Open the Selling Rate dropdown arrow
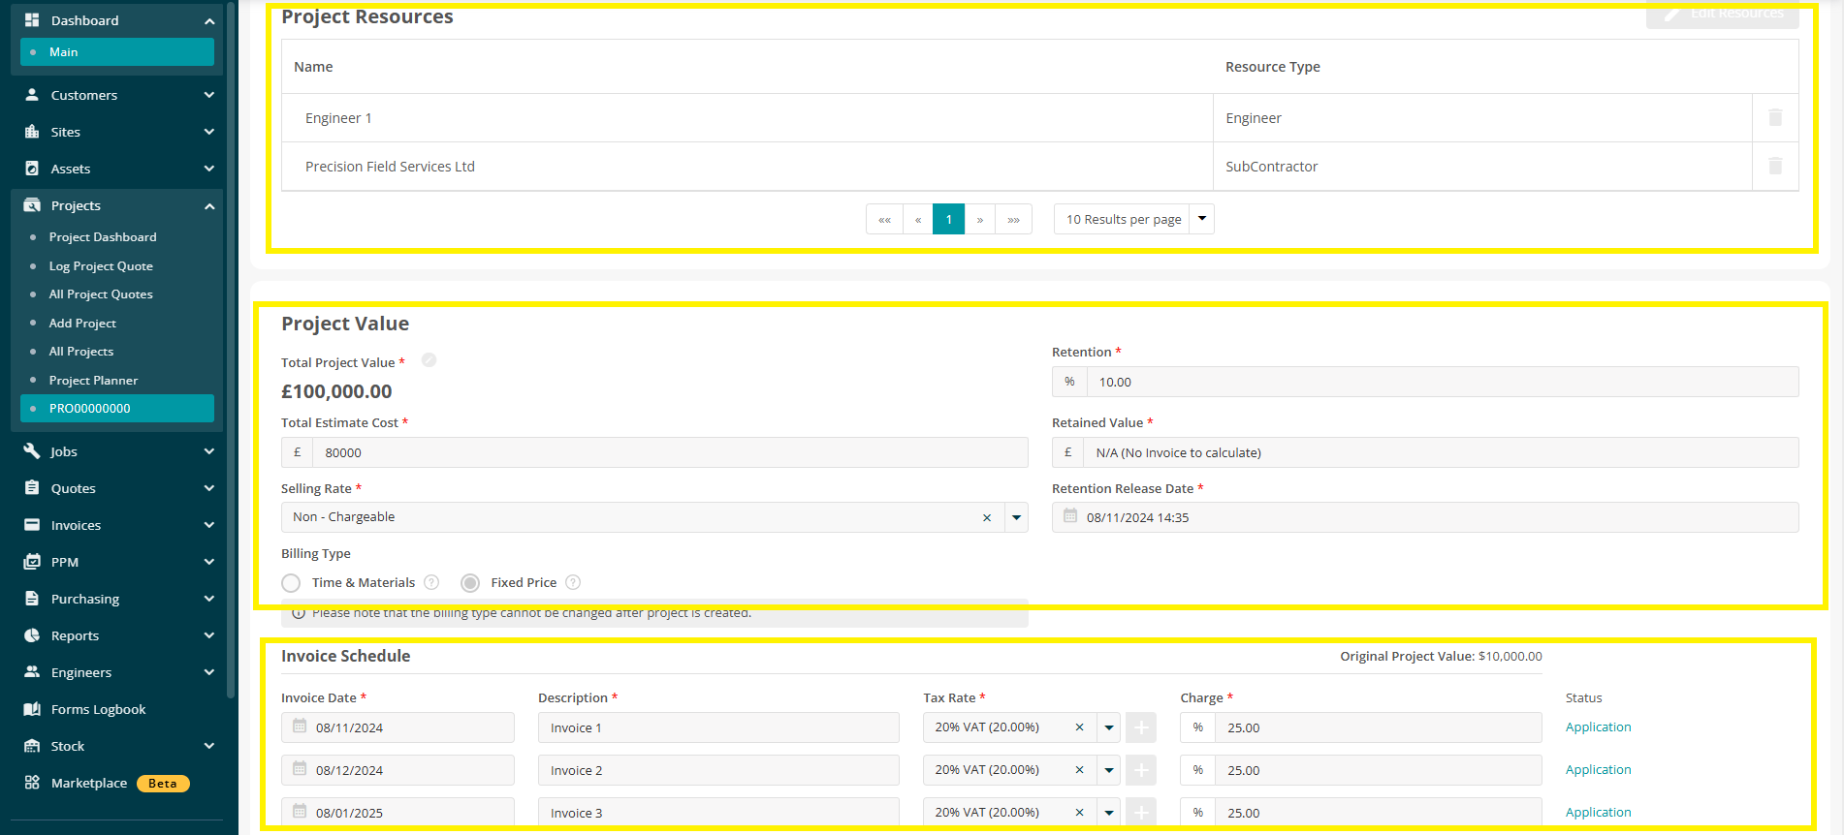Viewport: 1844px width, 835px height. pos(1016,517)
